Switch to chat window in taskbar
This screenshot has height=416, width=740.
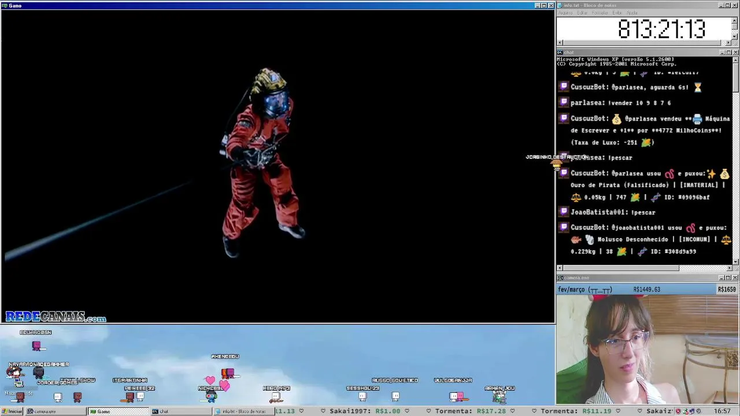pos(180,411)
